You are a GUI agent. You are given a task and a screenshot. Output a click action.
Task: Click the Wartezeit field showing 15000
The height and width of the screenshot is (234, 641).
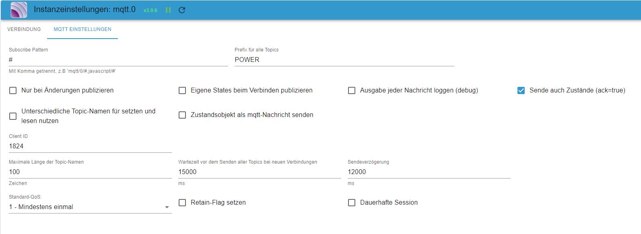click(x=259, y=172)
